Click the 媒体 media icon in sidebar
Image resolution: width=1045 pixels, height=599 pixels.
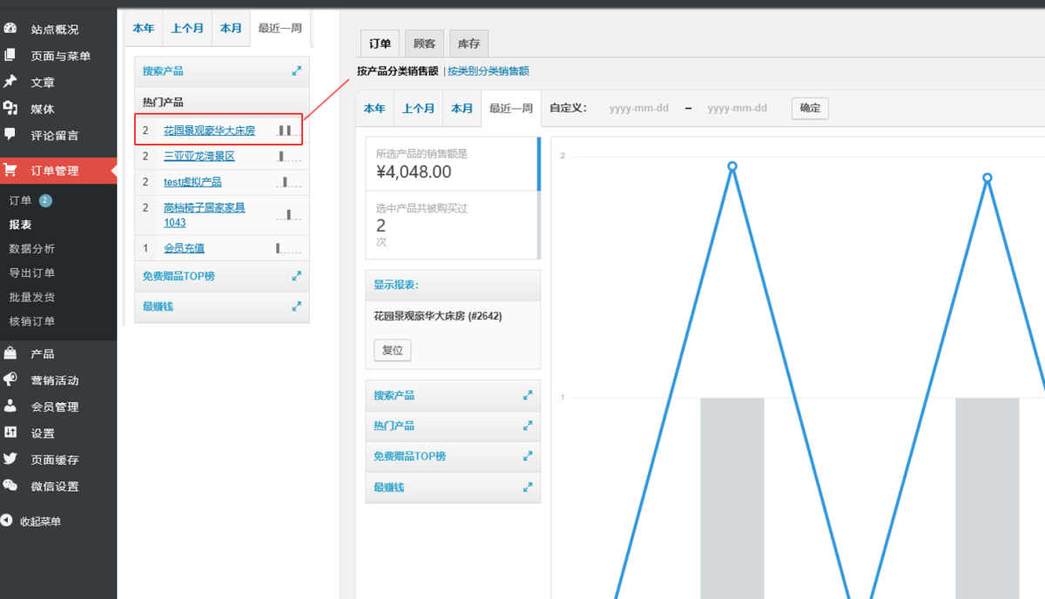(x=10, y=109)
